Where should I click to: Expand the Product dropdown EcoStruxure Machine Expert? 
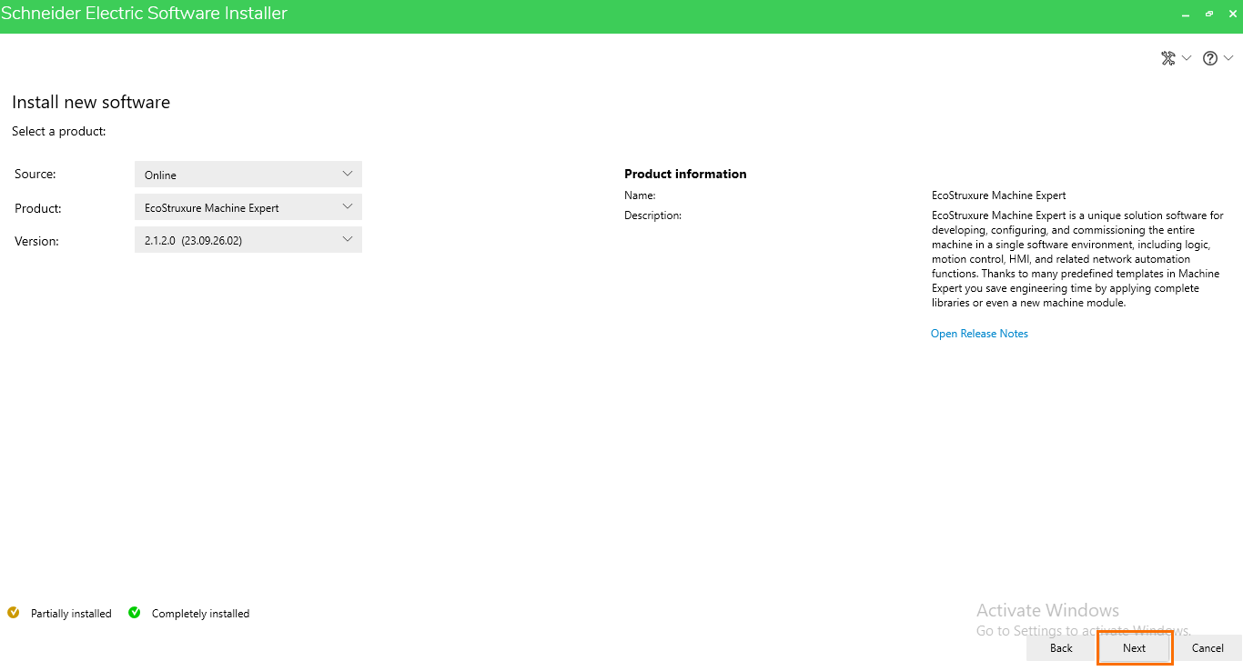[248, 207]
